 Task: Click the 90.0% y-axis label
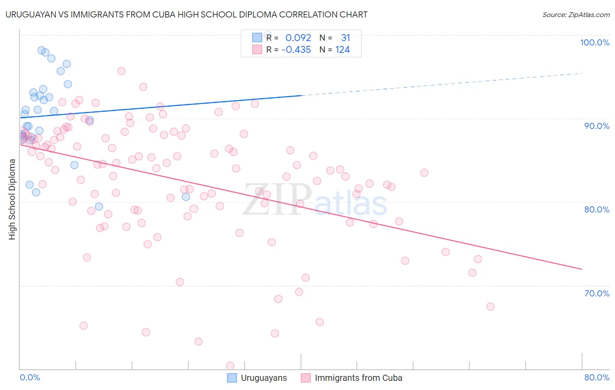coord(597,126)
